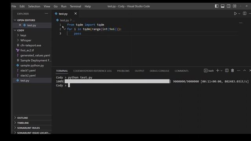Select test.py in CODY file tree

click(32, 80)
